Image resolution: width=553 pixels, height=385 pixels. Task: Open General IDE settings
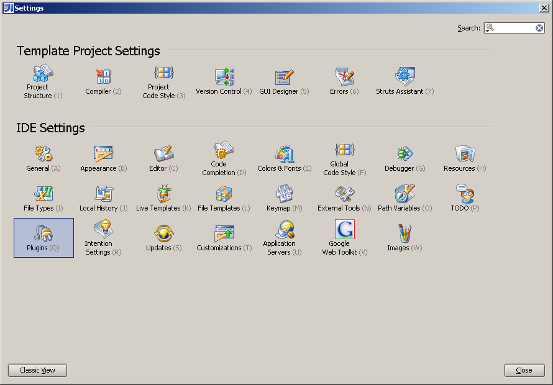43,158
